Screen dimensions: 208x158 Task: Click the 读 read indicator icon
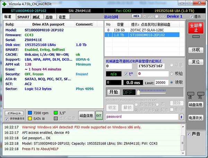pos(190,94)
